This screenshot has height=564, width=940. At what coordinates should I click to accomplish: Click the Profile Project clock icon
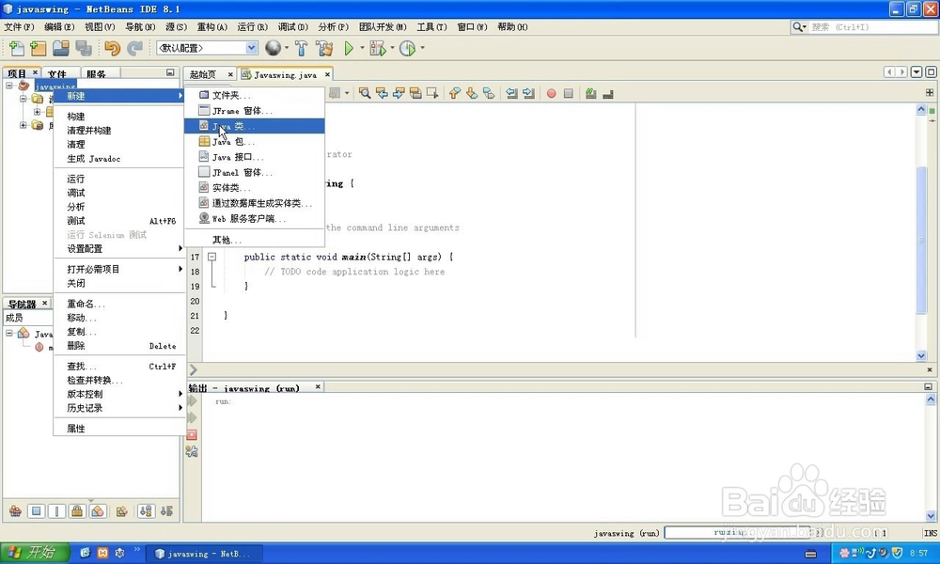click(x=407, y=48)
